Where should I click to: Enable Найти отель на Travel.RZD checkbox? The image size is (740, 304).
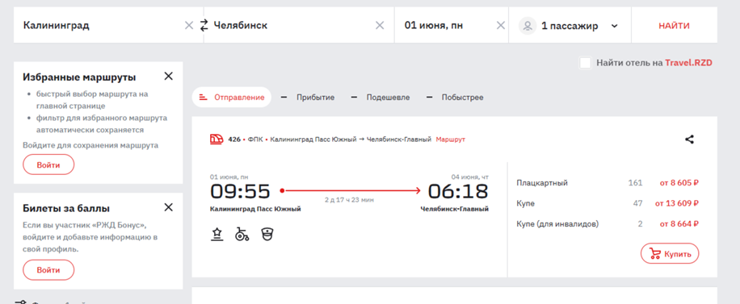tap(585, 63)
